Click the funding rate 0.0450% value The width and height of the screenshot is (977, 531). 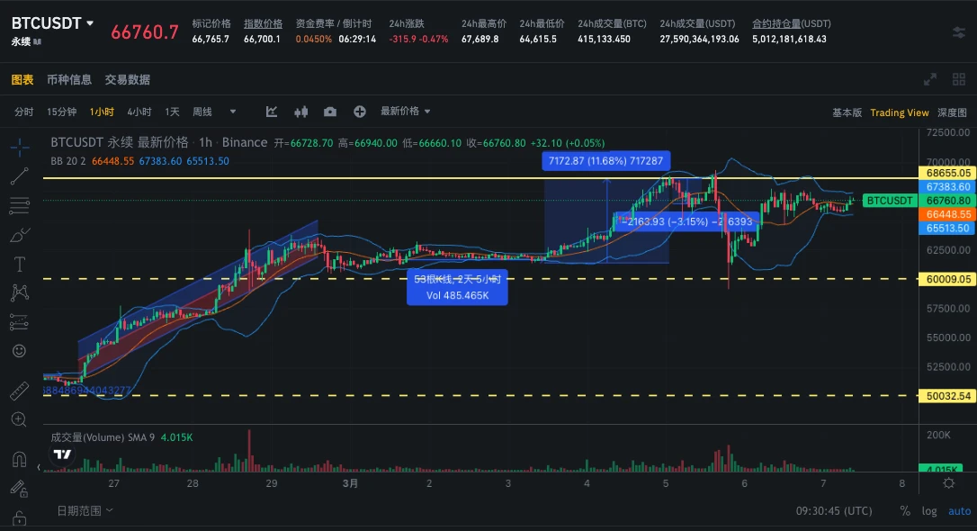point(313,39)
